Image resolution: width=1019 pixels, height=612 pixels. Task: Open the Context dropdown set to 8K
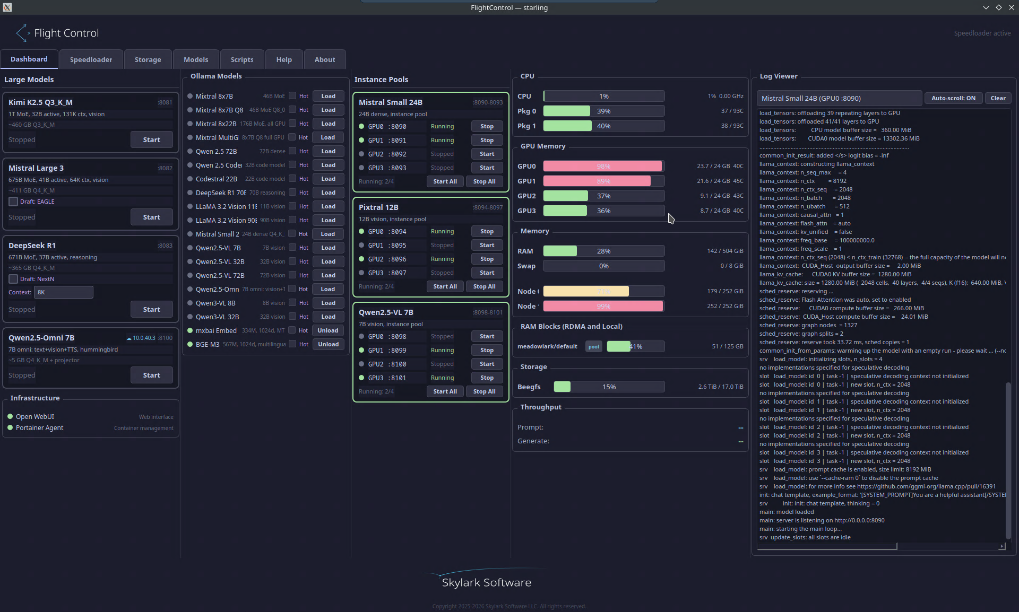(63, 292)
